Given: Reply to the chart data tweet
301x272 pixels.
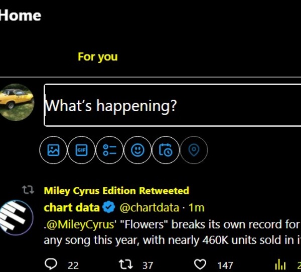Looking at the screenshot, I should coord(51,264).
